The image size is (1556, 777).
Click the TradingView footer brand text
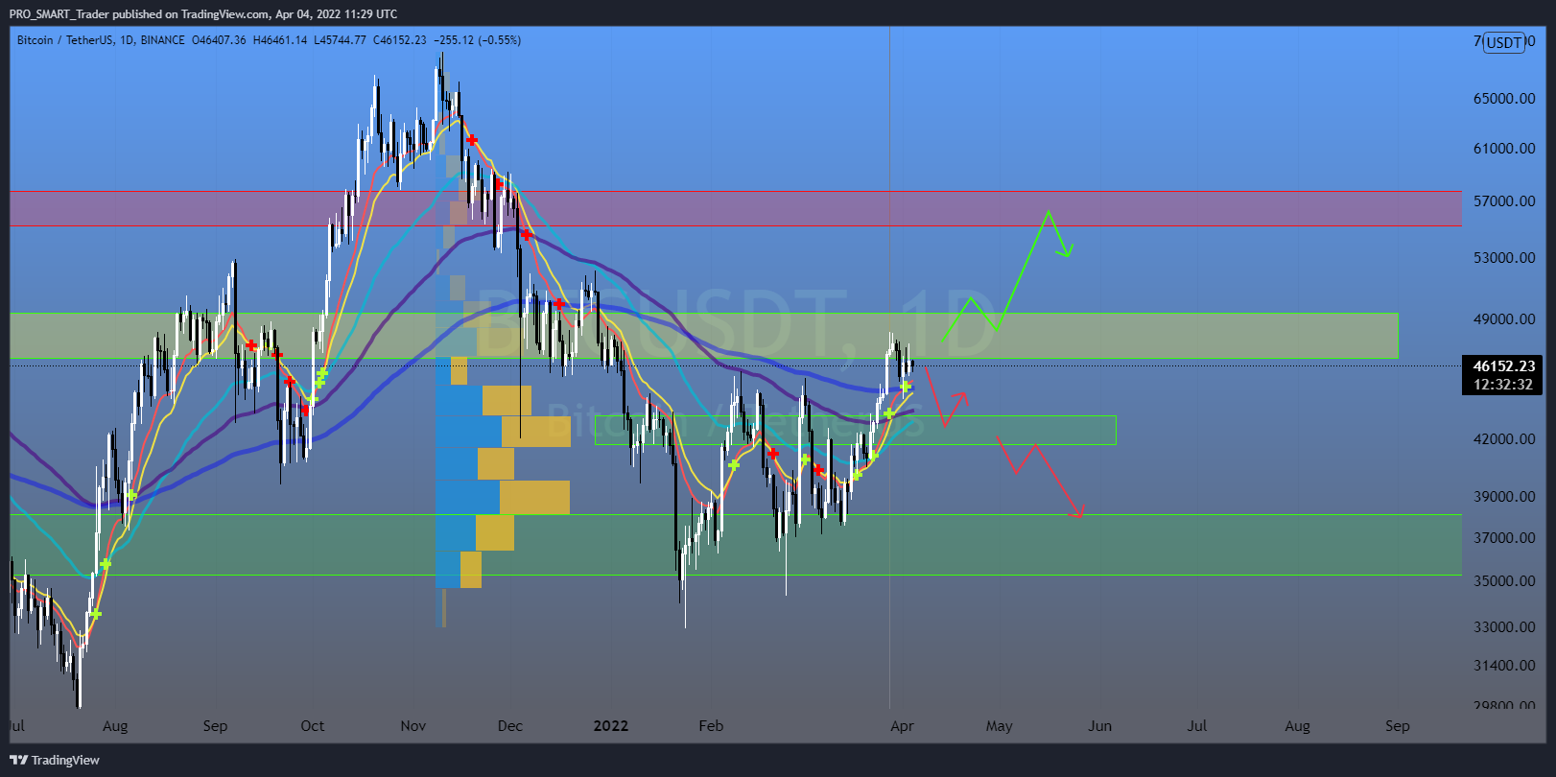(65, 760)
